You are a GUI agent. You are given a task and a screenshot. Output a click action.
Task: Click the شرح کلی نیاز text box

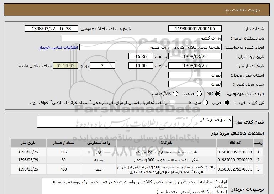(135, 122)
